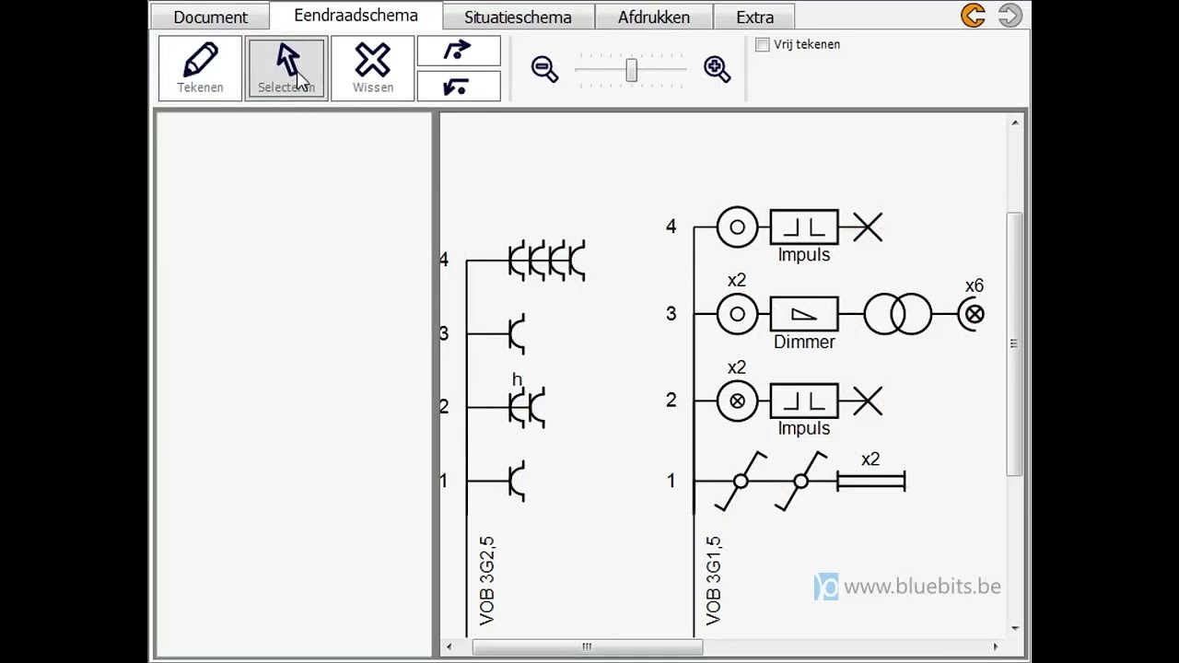Activate the Selecteren arrow tool

286,68
